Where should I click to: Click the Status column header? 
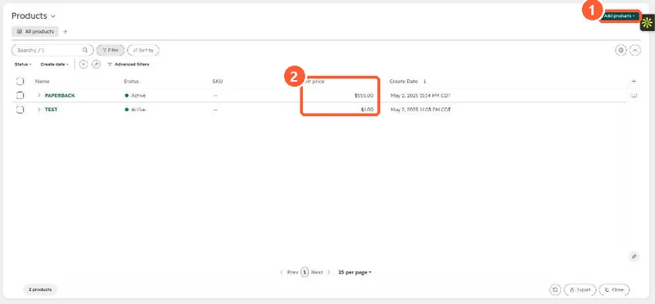131,82
